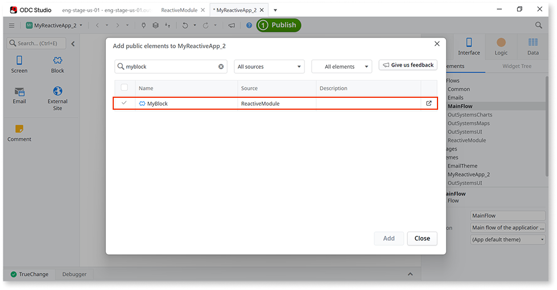Open the All elements dropdown
The width and height of the screenshot is (557, 290).
point(342,67)
